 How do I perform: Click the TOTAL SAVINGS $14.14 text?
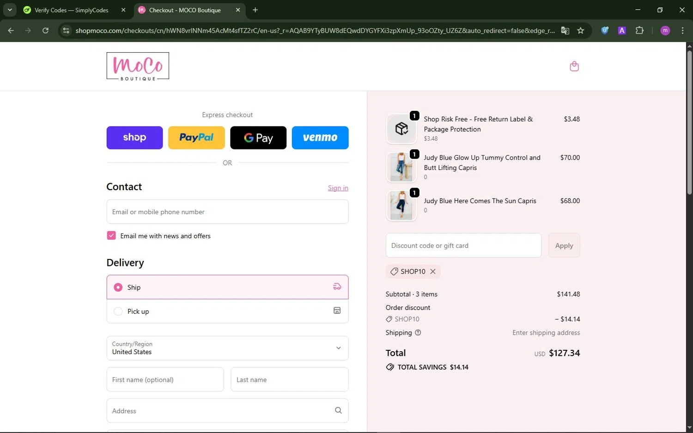pyautogui.click(x=433, y=367)
